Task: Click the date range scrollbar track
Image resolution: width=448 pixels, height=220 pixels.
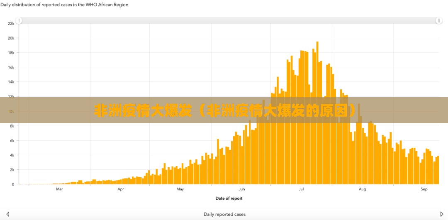Action: 228,21
